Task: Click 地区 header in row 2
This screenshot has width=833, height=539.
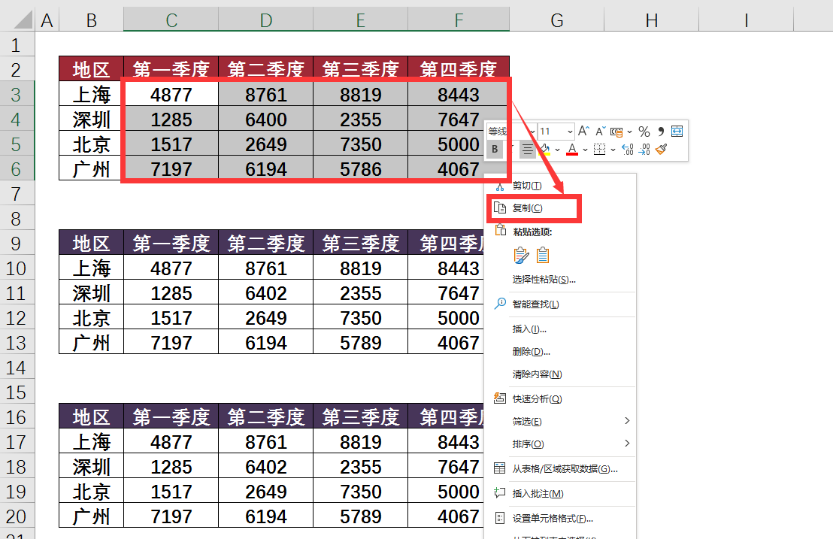Action: pos(92,69)
